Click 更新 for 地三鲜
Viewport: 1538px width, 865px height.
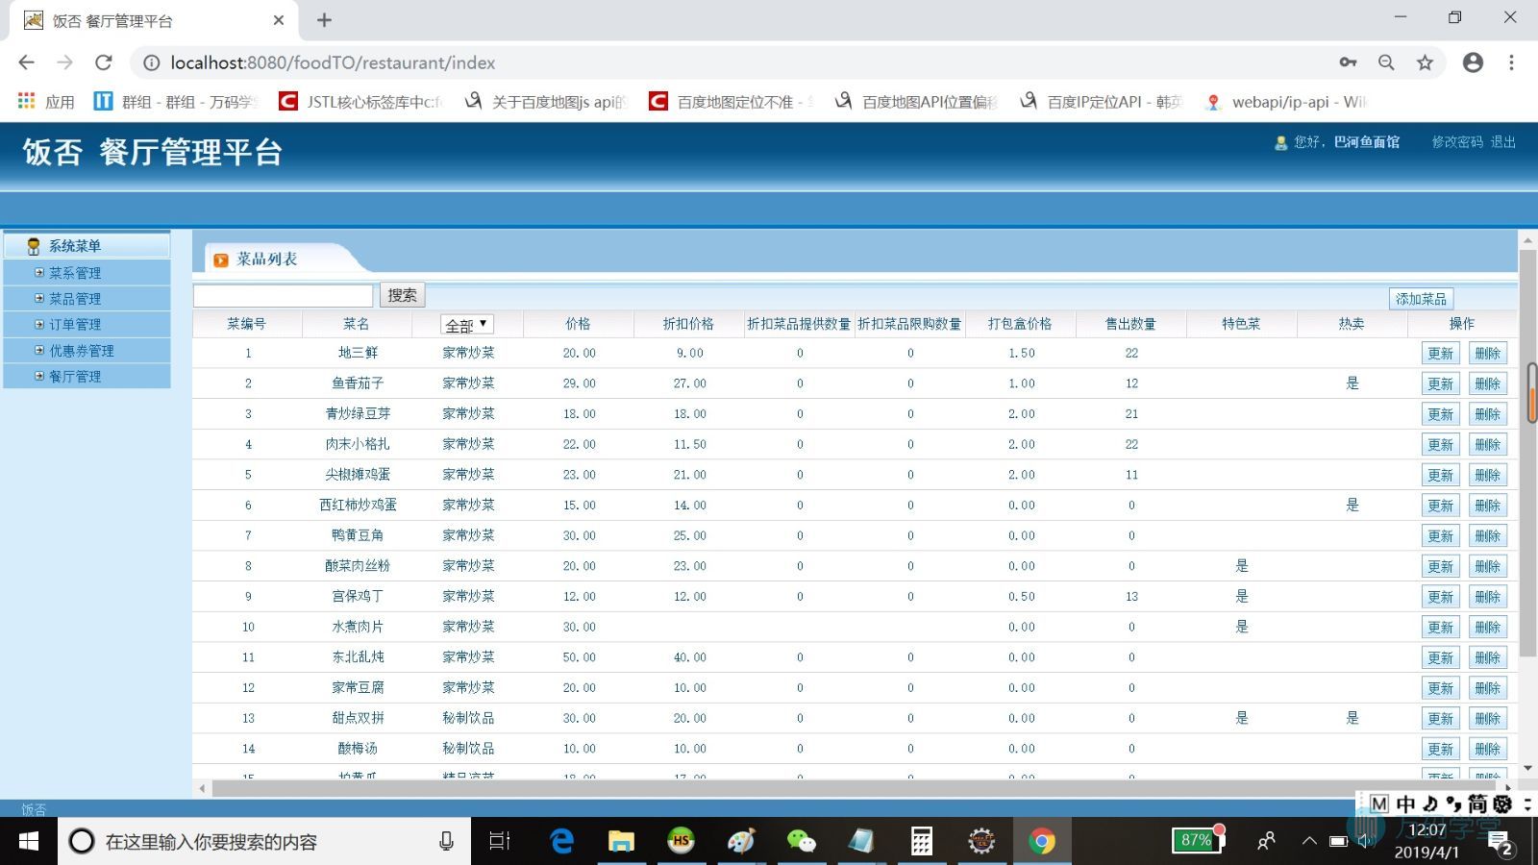(x=1440, y=354)
